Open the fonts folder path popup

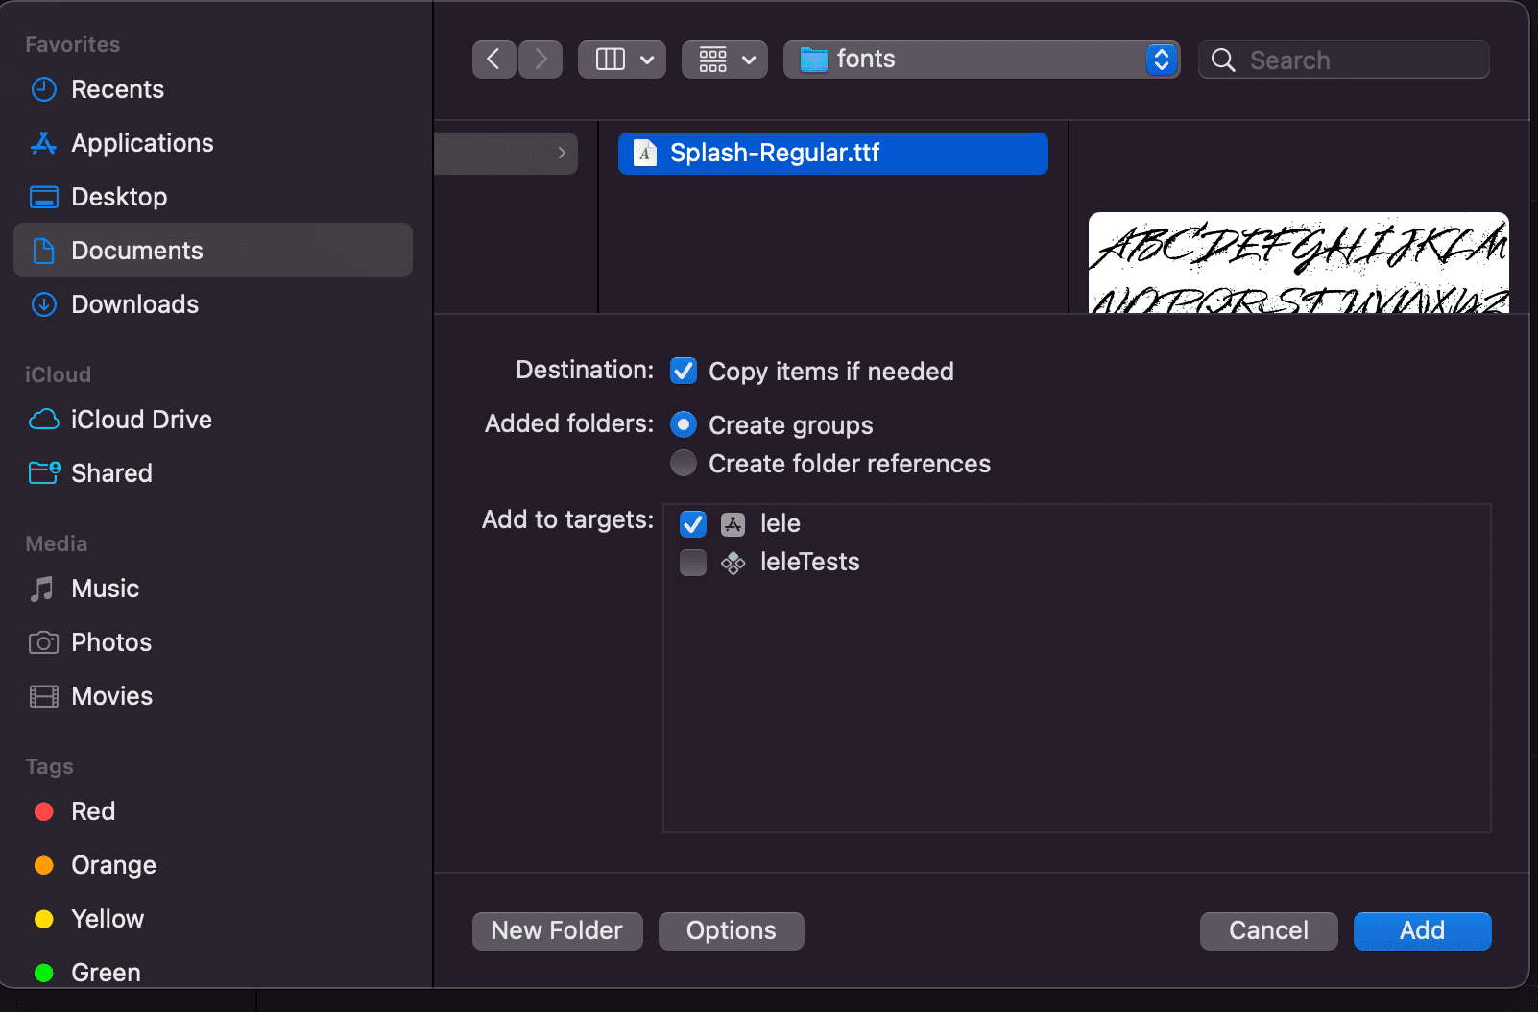981,60
